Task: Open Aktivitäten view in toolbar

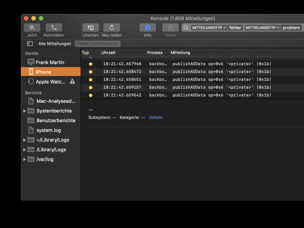Action: (54, 28)
